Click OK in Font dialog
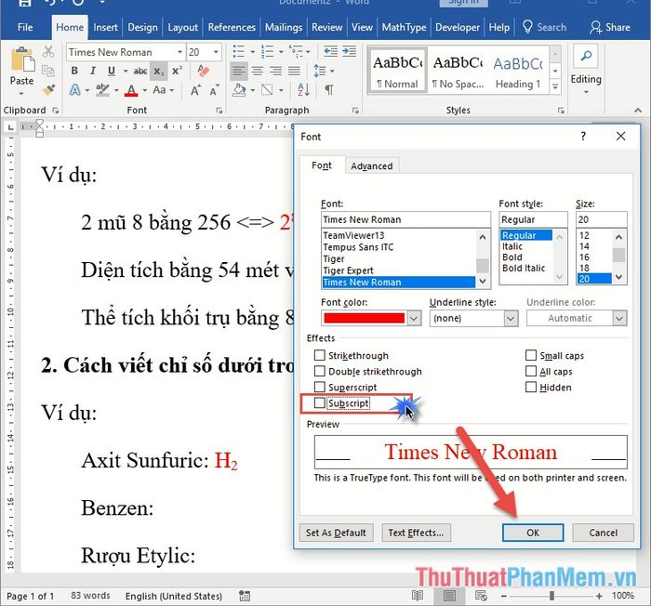The image size is (651, 606). (533, 533)
